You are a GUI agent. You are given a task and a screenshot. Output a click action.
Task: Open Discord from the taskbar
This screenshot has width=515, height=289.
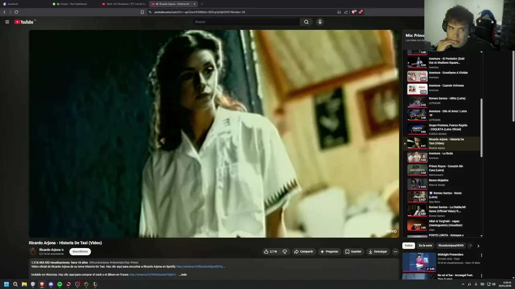pos(51,284)
